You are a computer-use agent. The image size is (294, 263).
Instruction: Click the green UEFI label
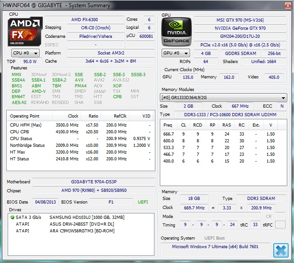click(x=143, y=202)
